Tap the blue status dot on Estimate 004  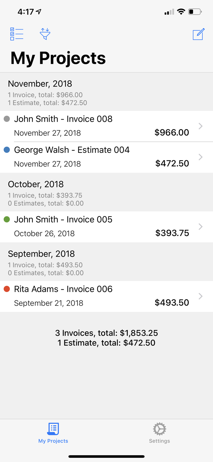(6, 150)
